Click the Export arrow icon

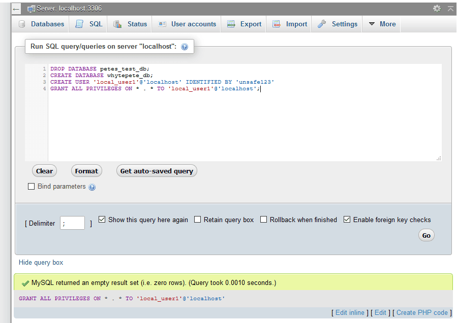click(231, 24)
